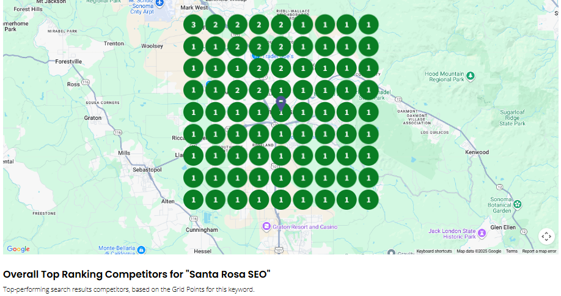The width and height of the screenshot is (561, 296).
Task: Click Hood Mountain Regional Park tree icon
Action: 471,76
